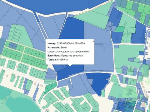Screen dimensions: 150x112
Task: Select the small dark-blue square in green field
Action: point(141,53)
